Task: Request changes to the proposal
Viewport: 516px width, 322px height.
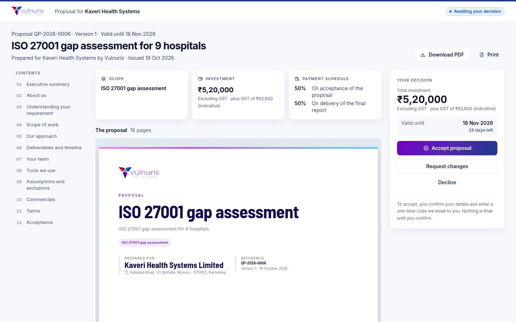Action: [x=447, y=166]
